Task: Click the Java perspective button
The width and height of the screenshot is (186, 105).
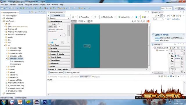Action: point(182,8)
